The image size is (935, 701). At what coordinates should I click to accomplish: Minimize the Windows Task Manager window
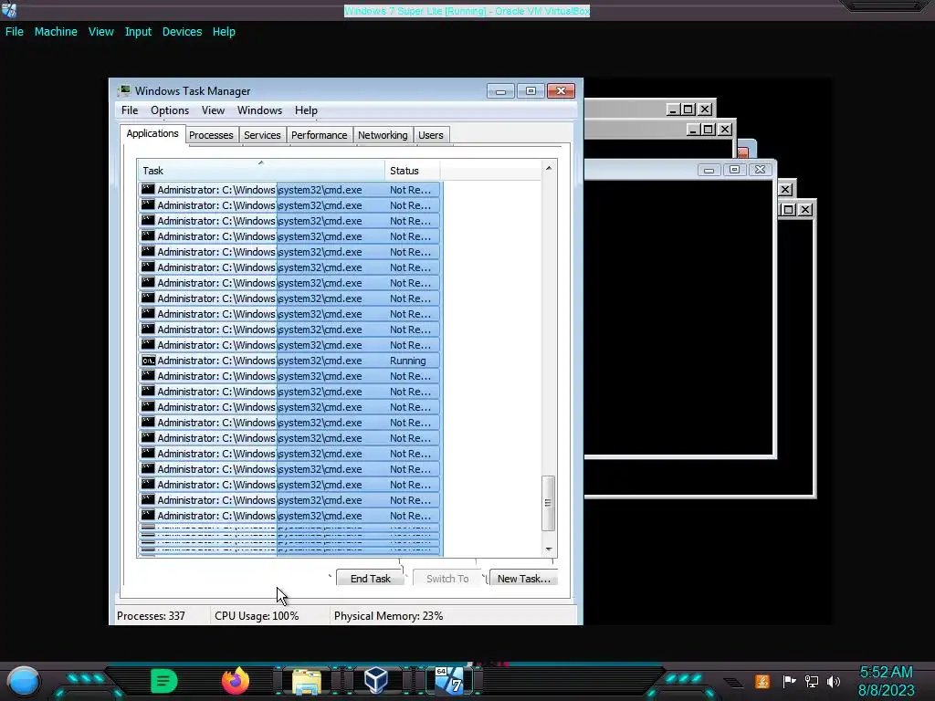[x=500, y=90]
